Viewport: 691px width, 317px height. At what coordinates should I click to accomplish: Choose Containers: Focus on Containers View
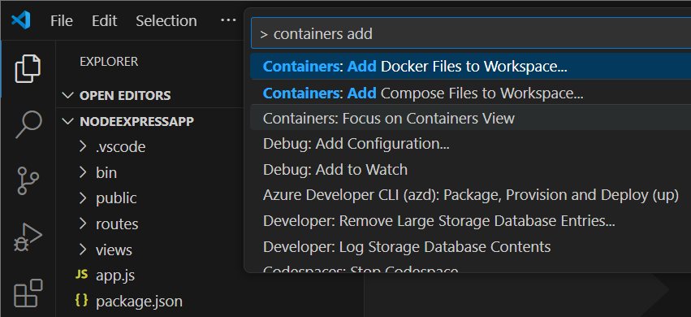[x=471, y=118]
